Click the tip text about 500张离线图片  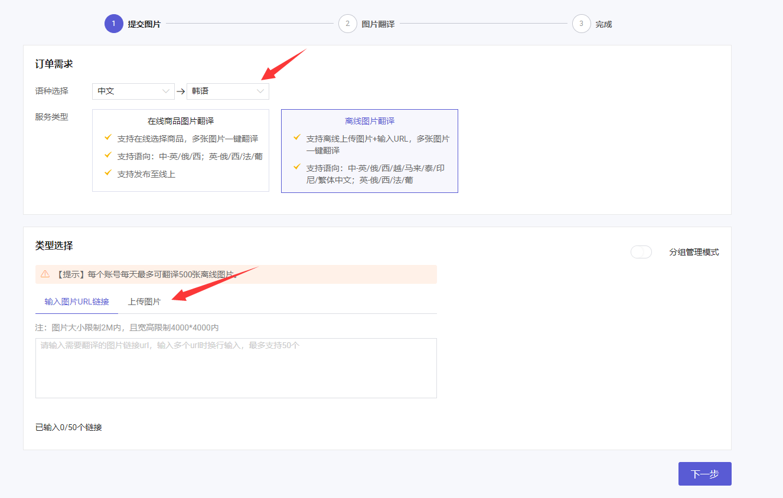coord(148,274)
